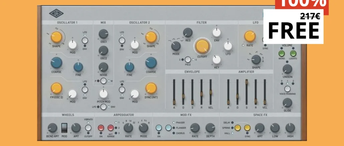Adjust the NOISE mix level knob
Screen dimensions: 344x146
103,67
